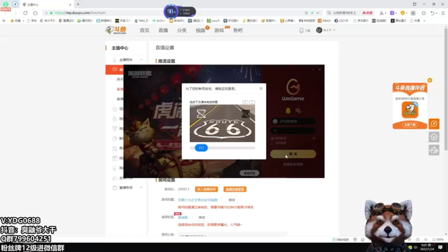Click the browser home icon

[x=35, y=13]
